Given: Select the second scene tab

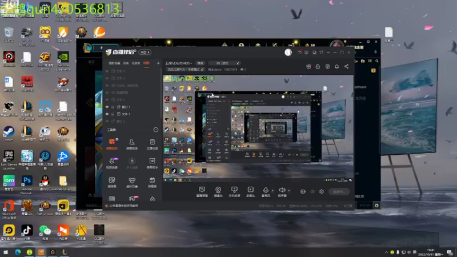Looking at the screenshot, I should click(126, 63).
